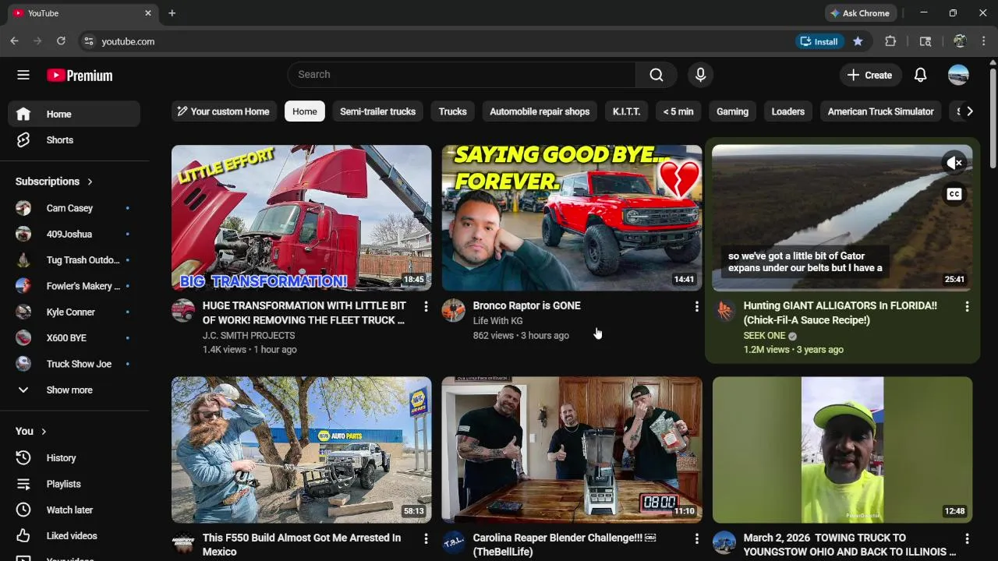Select the Semi-trailer trucks chip

tap(377, 111)
